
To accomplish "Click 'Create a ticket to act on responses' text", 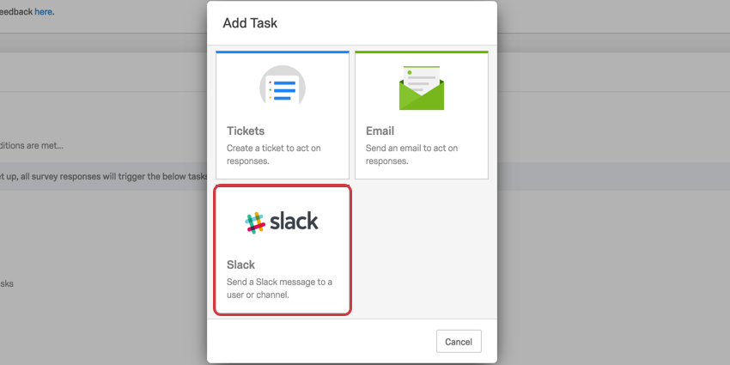I will [274, 155].
